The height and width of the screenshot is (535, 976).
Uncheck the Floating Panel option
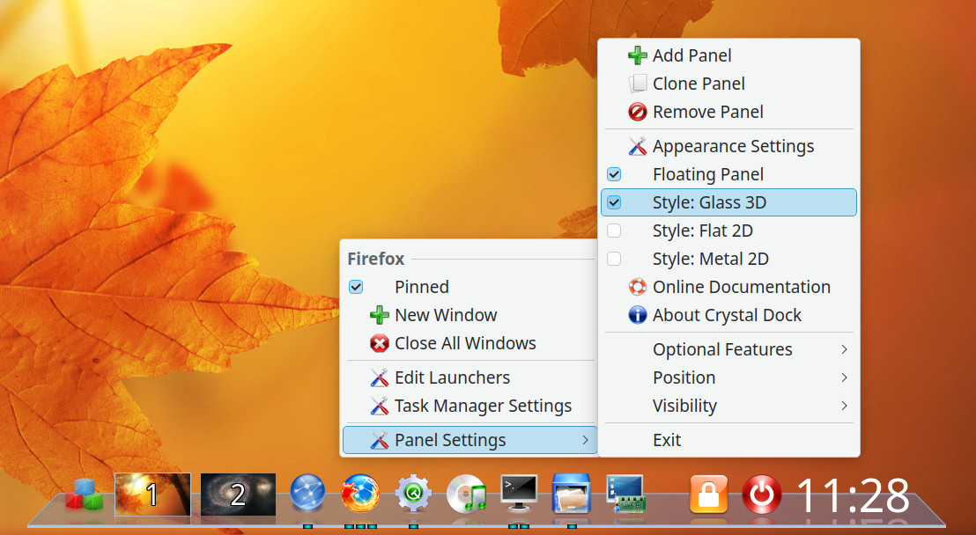click(x=707, y=173)
